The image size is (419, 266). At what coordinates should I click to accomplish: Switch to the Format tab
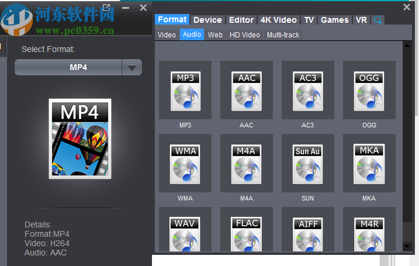[x=172, y=19]
